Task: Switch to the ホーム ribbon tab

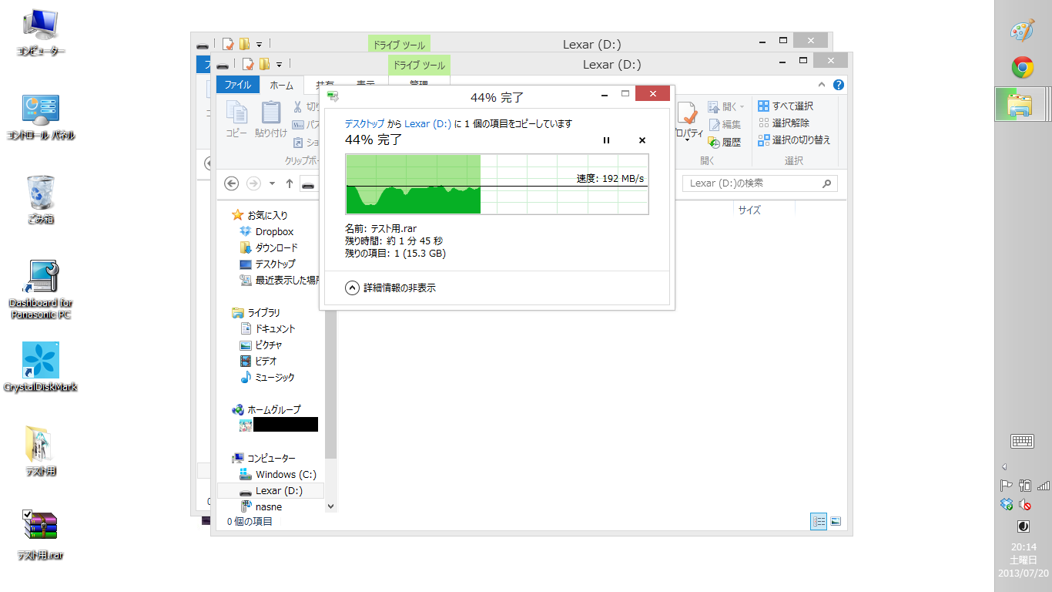Action: 282,86
